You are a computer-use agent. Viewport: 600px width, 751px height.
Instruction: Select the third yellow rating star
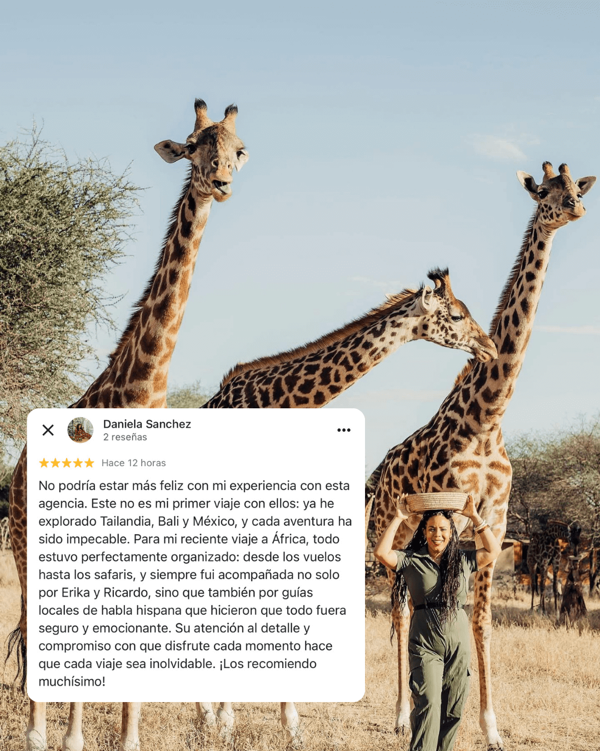(x=67, y=463)
